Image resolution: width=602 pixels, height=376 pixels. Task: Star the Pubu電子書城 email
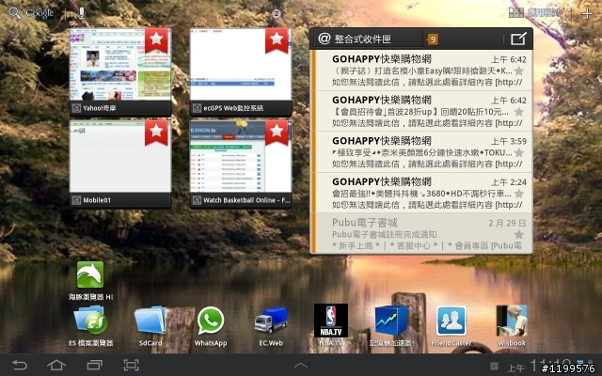518,234
